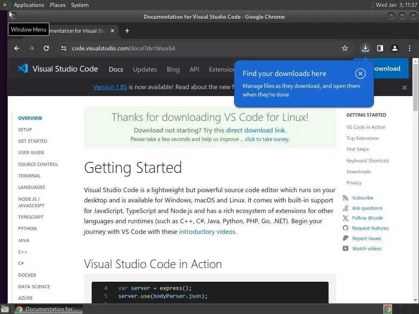Expand the Source Control sidebar section
The image size is (419, 314).
coord(38,164)
